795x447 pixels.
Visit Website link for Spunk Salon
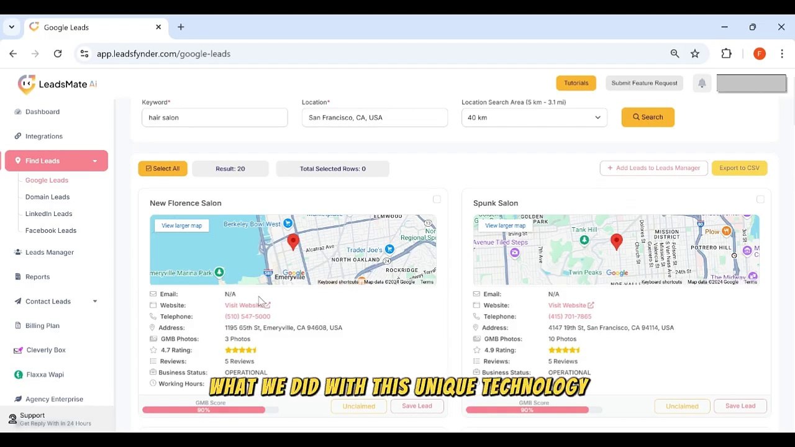coord(571,305)
